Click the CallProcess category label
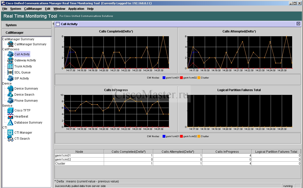The height and width of the screenshot is (188, 303). tap(11, 49)
